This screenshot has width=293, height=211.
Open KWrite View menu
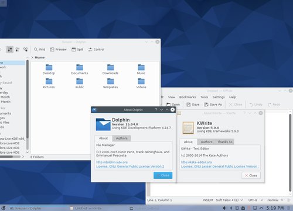pyautogui.click(x=171, y=97)
